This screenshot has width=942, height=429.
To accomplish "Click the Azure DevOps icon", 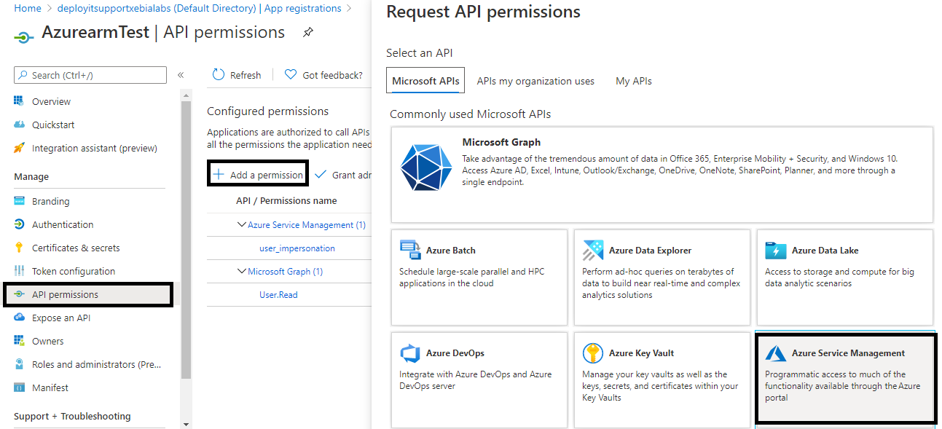I will (x=410, y=353).
